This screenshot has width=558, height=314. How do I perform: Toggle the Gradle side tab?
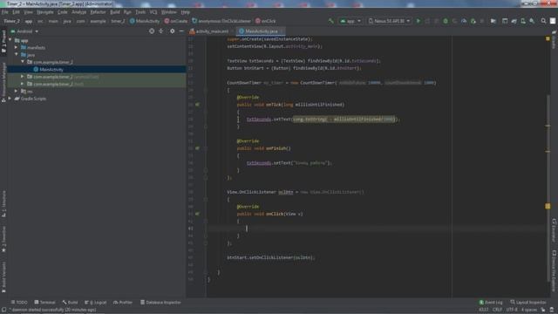(555, 40)
